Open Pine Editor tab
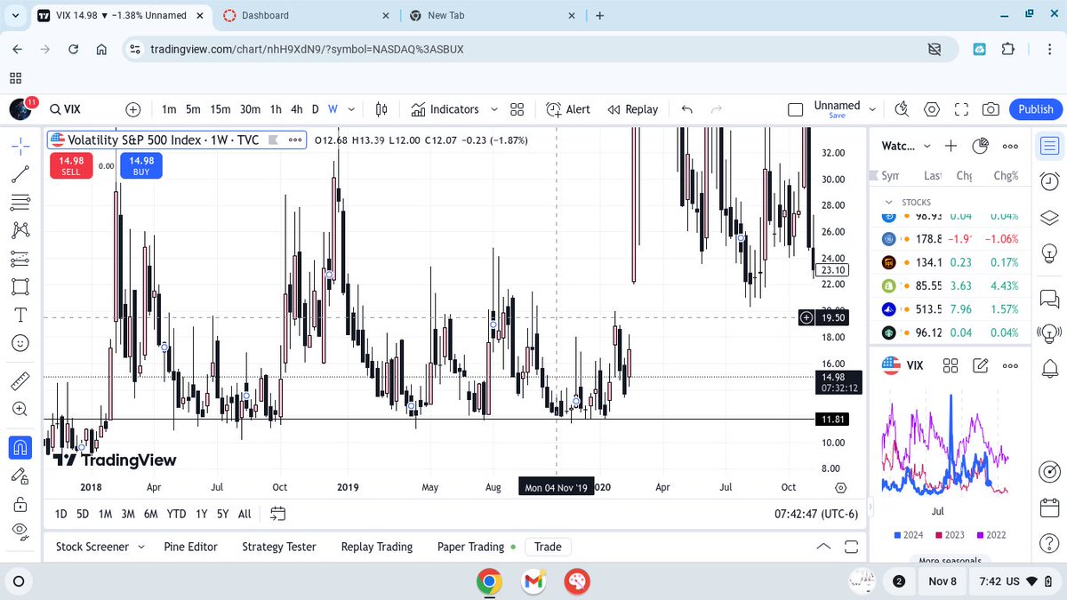The image size is (1067, 600). [190, 547]
